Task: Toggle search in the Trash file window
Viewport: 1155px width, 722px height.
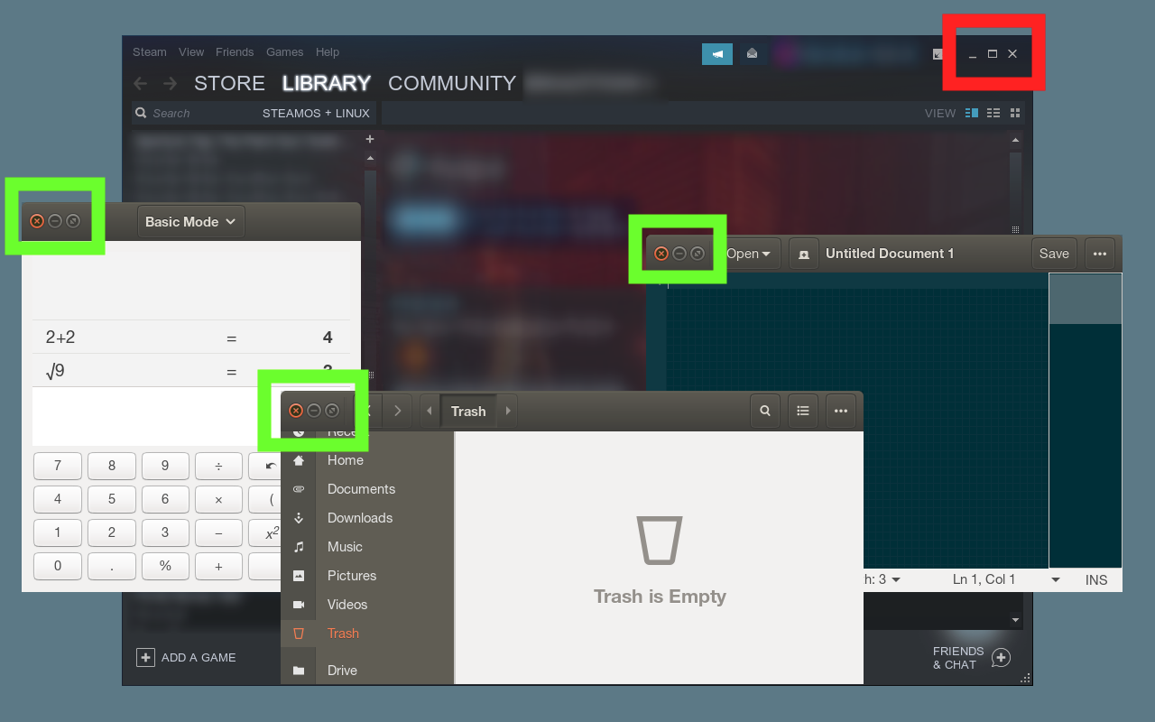Action: coord(765,412)
